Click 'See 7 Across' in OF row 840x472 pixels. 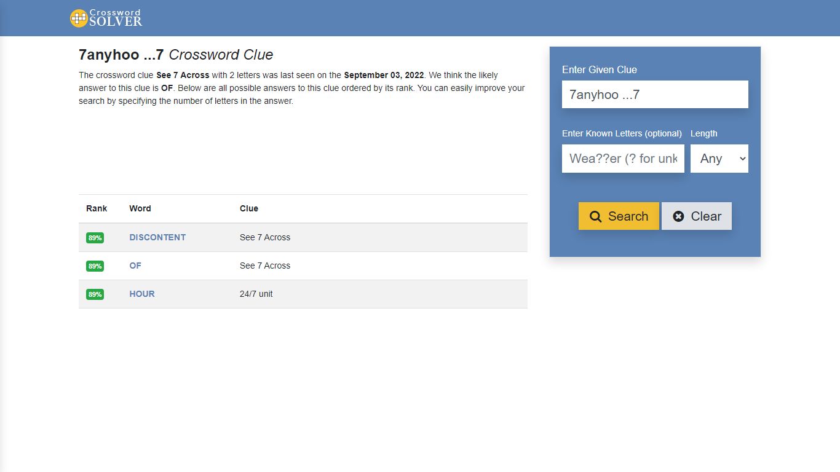click(x=265, y=265)
